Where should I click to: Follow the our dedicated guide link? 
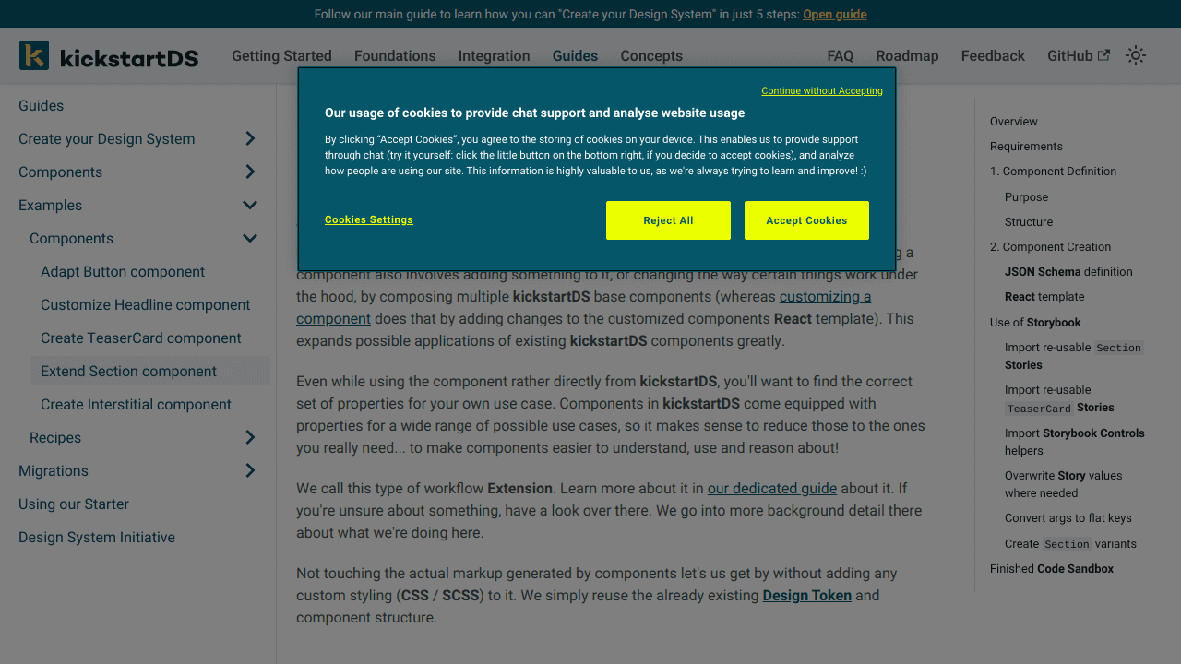point(772,489)
